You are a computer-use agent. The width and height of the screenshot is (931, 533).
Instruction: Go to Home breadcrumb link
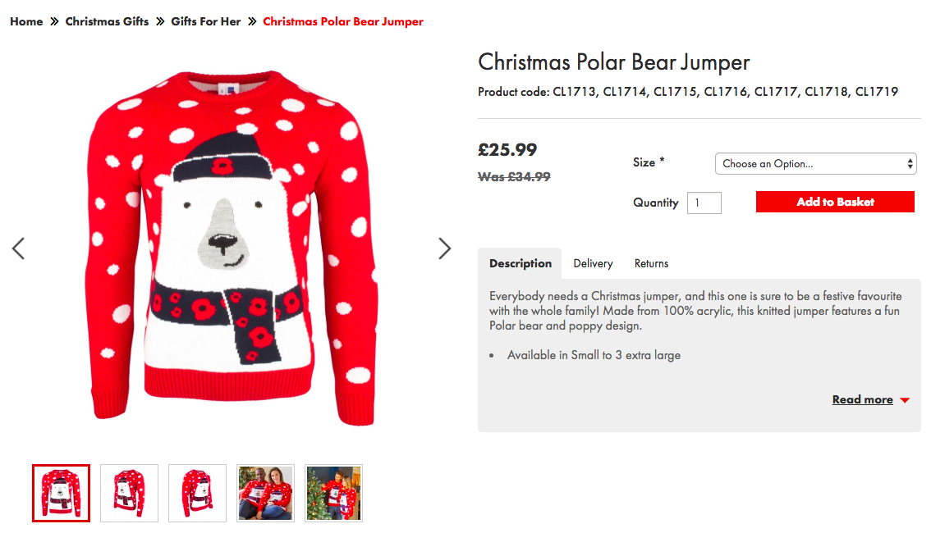pyautogui.click(x=26, y=21)
